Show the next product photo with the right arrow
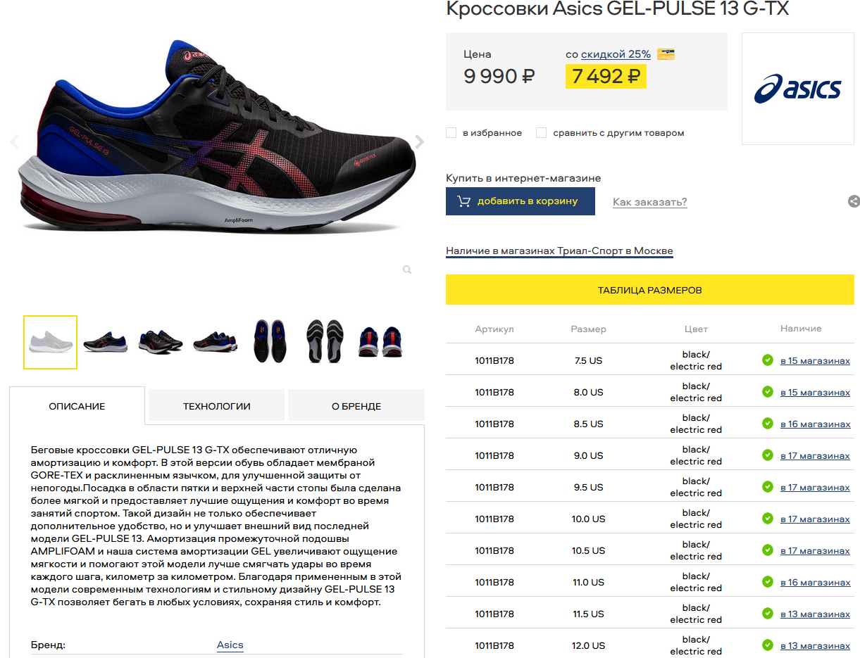Image resolution: width=860 pixels, height=658 pixels. (420, 142)
